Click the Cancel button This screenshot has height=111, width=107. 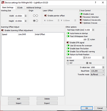tap(100, 108)
